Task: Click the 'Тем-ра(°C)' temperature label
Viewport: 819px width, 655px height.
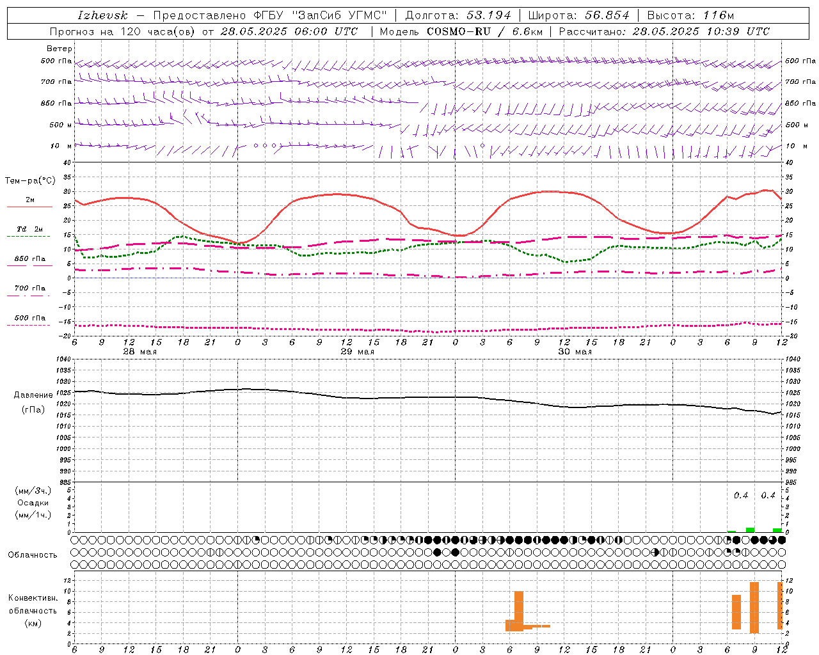Action: click(30, 181)
